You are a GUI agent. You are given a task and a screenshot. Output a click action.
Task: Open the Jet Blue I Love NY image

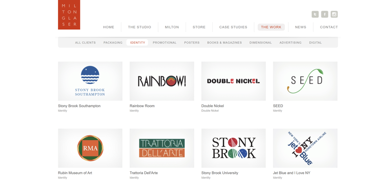pos(305,148)
